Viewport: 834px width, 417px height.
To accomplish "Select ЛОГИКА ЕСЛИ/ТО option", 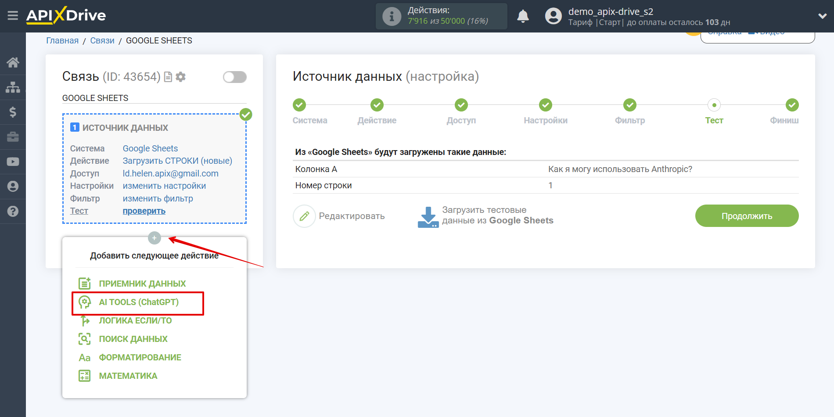I will (x=135, y=320).
